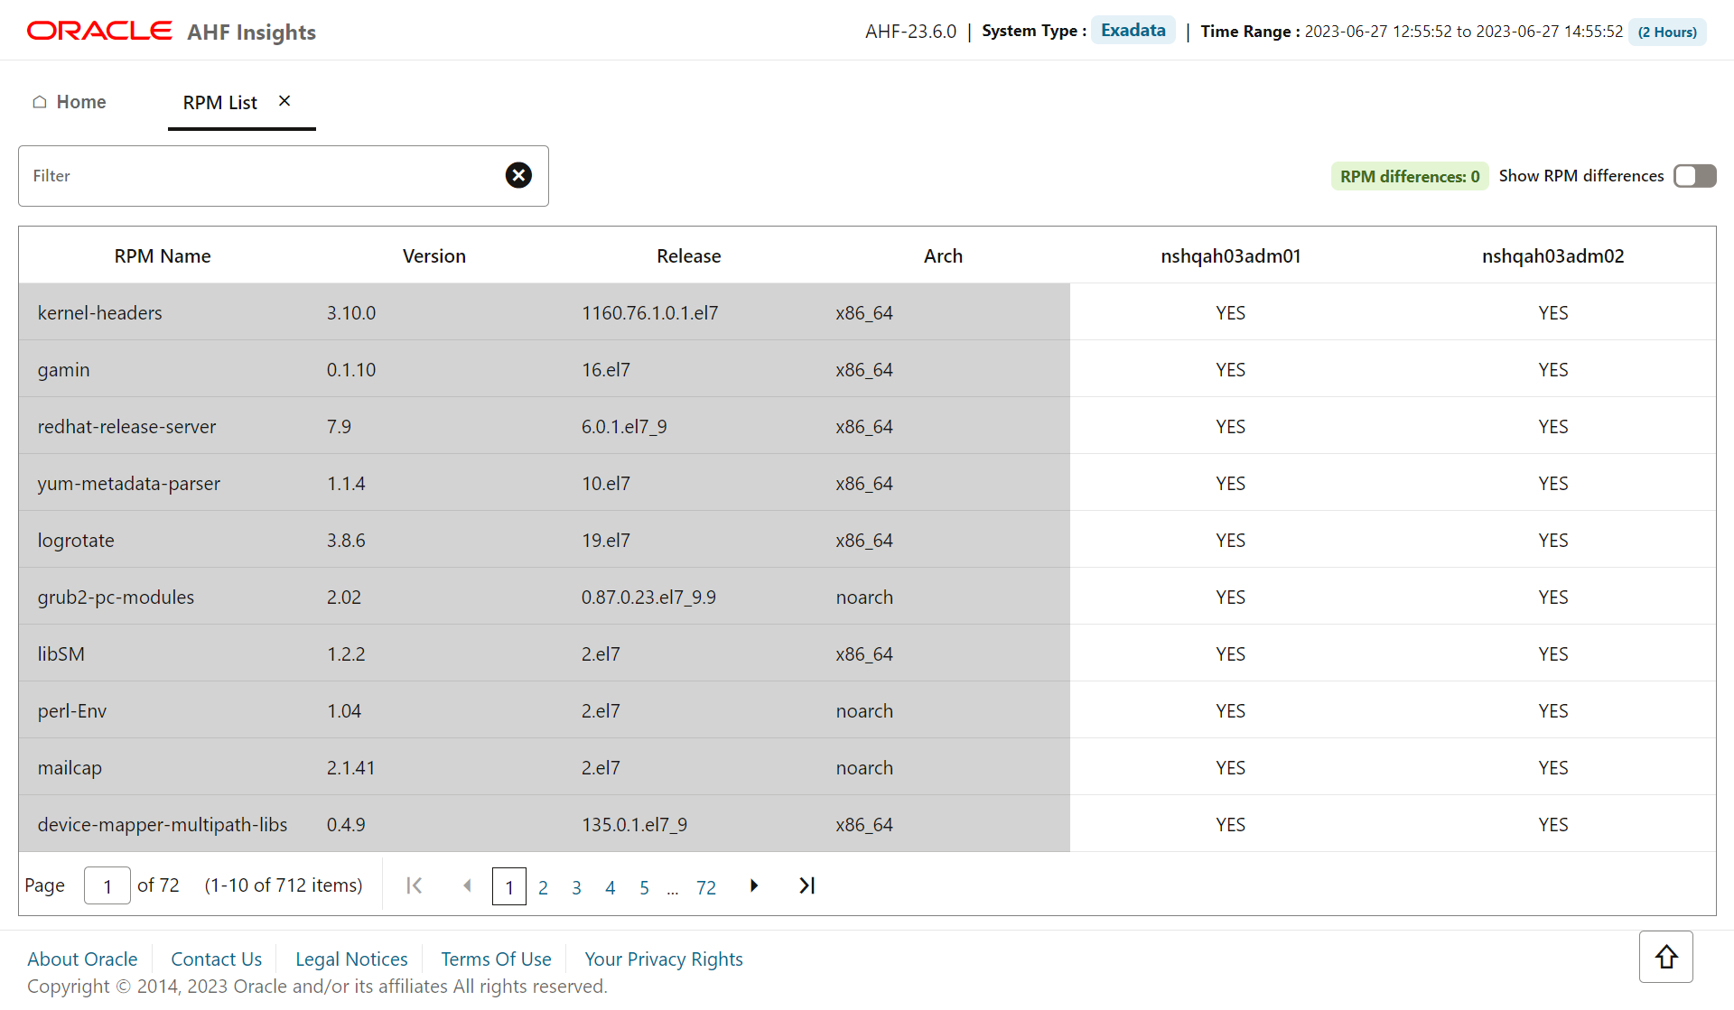
Task: Click the Exadata system type badge
Action: [1133, 30]
